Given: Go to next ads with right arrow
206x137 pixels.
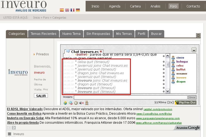Looking at the screenshot, I should tap(14, 128).
